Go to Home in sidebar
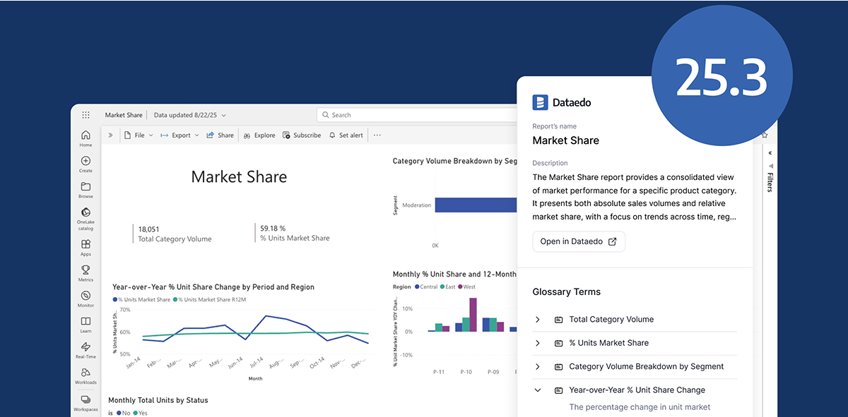The image size is (848, 417). click(x=86, y=138)
